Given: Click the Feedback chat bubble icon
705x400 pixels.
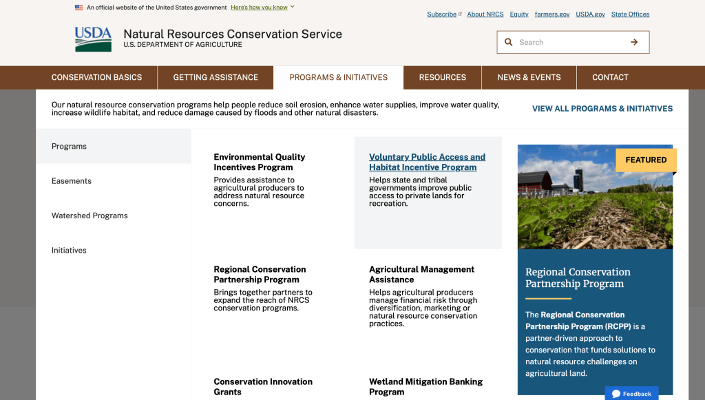Looking at the screenshot, I should [x=616, y=394].
